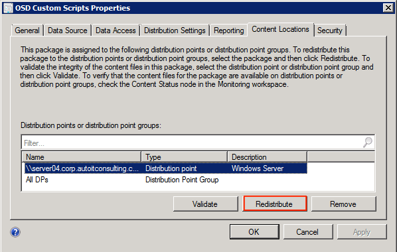The height and width of the screenshot is (252, 397).
Task: Click the properties window title bar icon
Action: click(8, 8)
